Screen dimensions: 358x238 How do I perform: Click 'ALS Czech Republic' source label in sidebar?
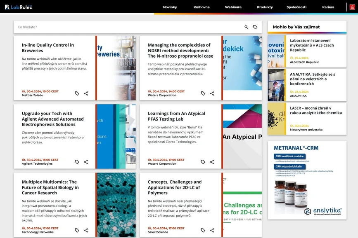pyautogui.click(x=304, y=62)
